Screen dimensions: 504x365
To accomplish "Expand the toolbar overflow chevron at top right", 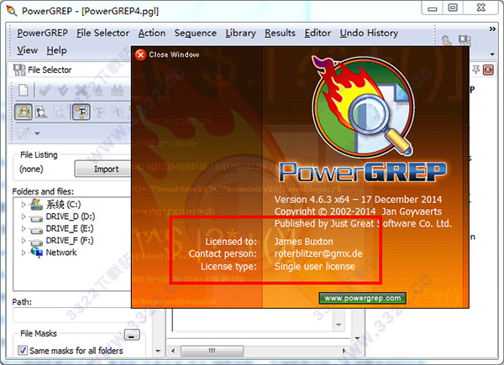I will [x=492, y=29].
